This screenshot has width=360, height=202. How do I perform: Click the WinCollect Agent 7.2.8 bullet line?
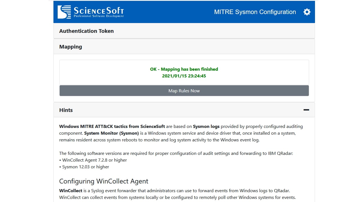[x=93, y=160]
